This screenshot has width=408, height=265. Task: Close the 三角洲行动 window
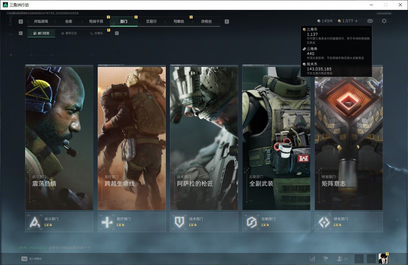tap(400, 5)
